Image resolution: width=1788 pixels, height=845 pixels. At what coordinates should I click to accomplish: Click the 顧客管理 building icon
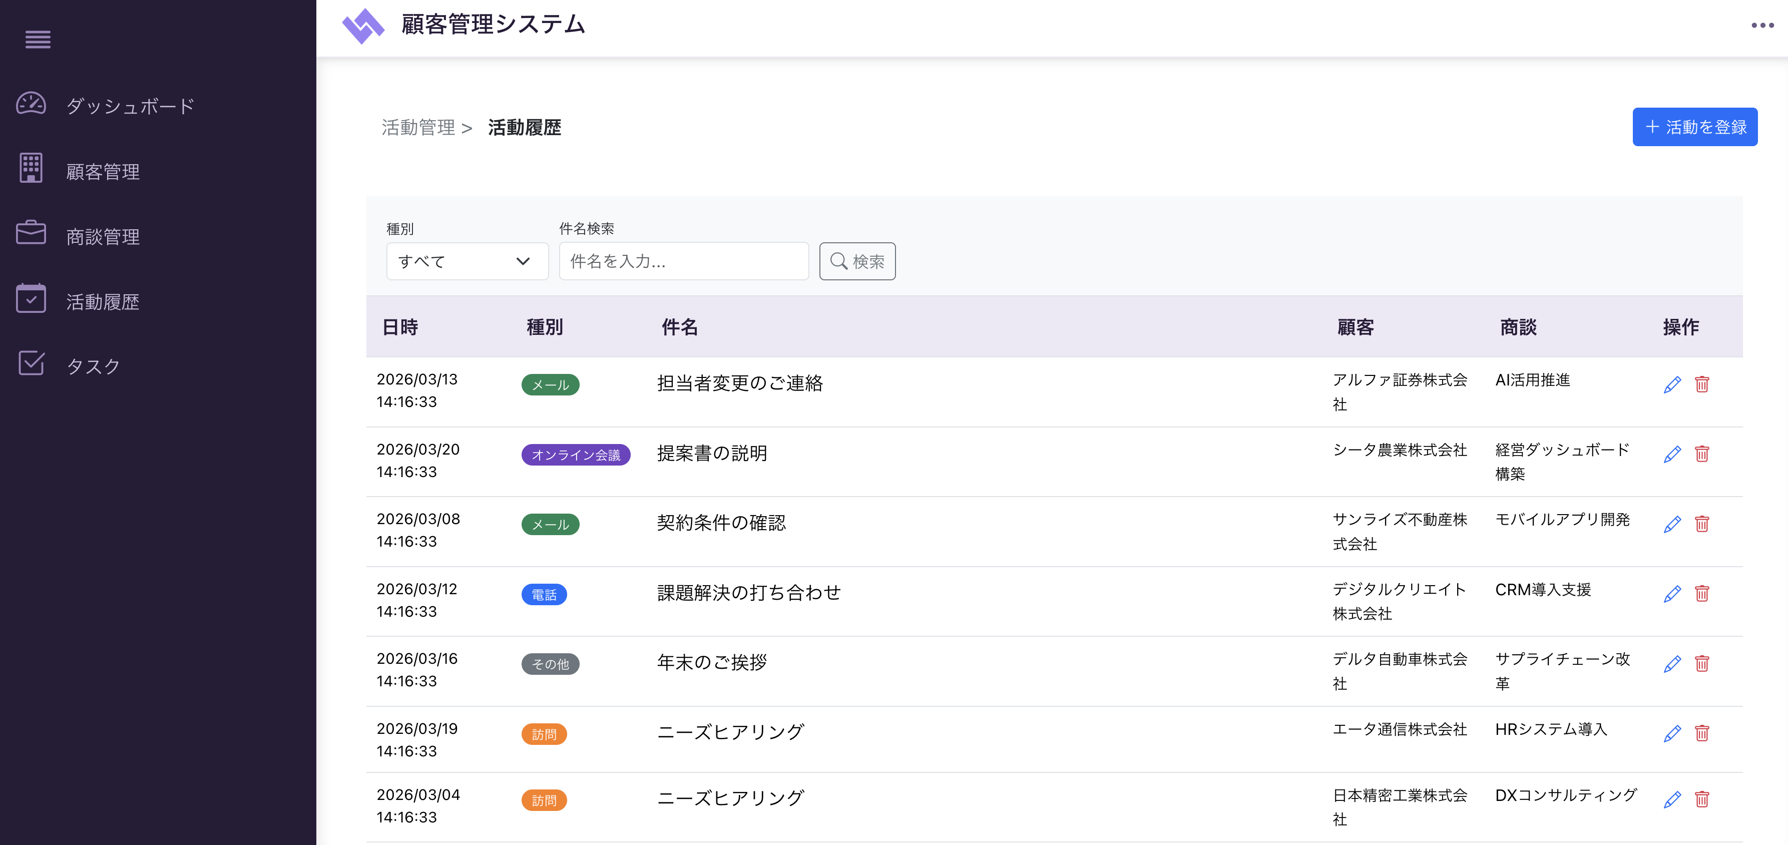[31, 168]
